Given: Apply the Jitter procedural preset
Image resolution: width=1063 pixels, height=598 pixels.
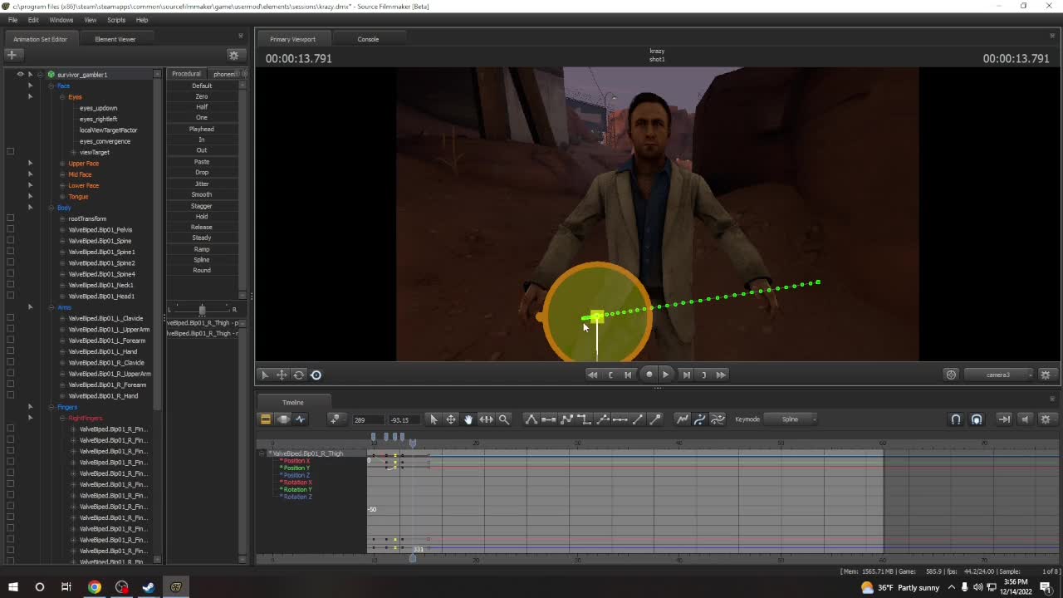Looking at the screenshot, I should 202,184.
